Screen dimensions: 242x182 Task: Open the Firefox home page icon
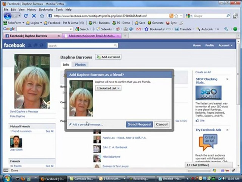42,16
